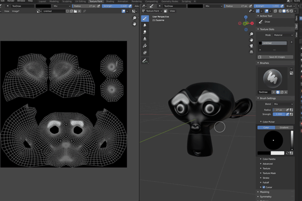Select the Smear tool in viewport toolbar
The width and height of the screenshot is (302, 201).
145,32
